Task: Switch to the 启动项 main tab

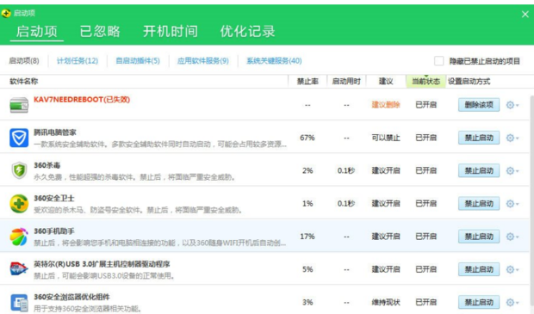Action: [x=37, y=31]
